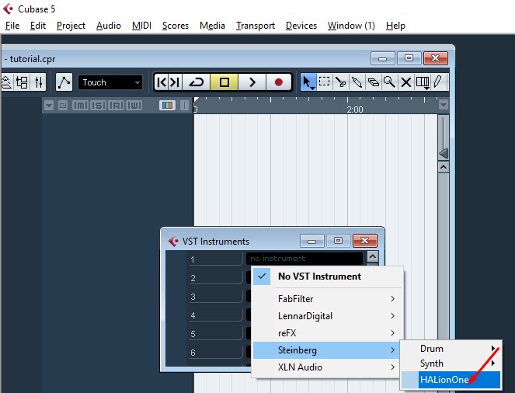Close the tutorial.cpr project window
The image size is (515, 393).
pyautogui.click(x=436, y=58)
